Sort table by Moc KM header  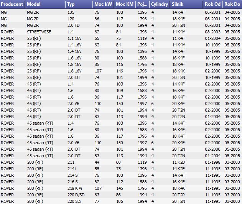[x=125, y=4]
